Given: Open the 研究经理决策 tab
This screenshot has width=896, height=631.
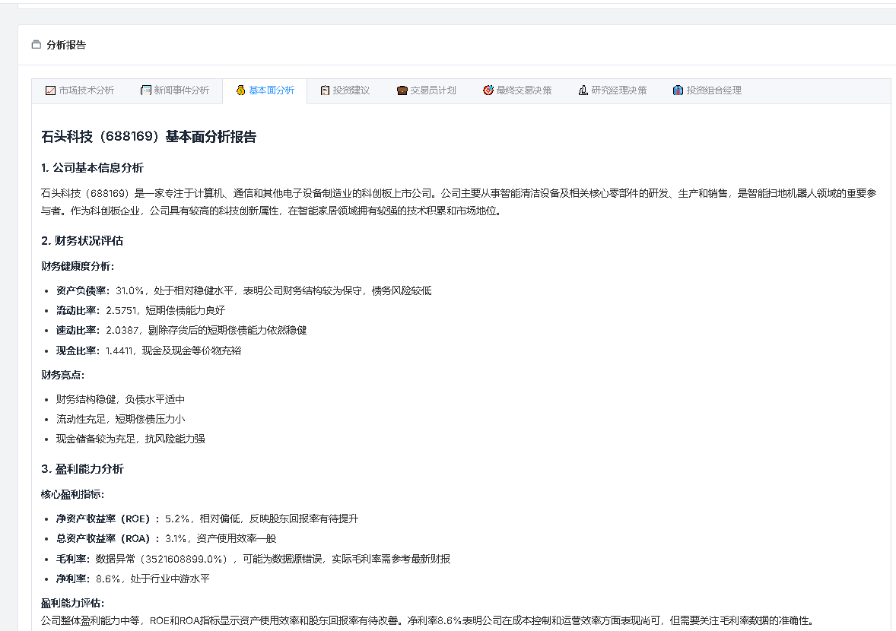Looking at the screenshot, I should click(x=612, y=90).
